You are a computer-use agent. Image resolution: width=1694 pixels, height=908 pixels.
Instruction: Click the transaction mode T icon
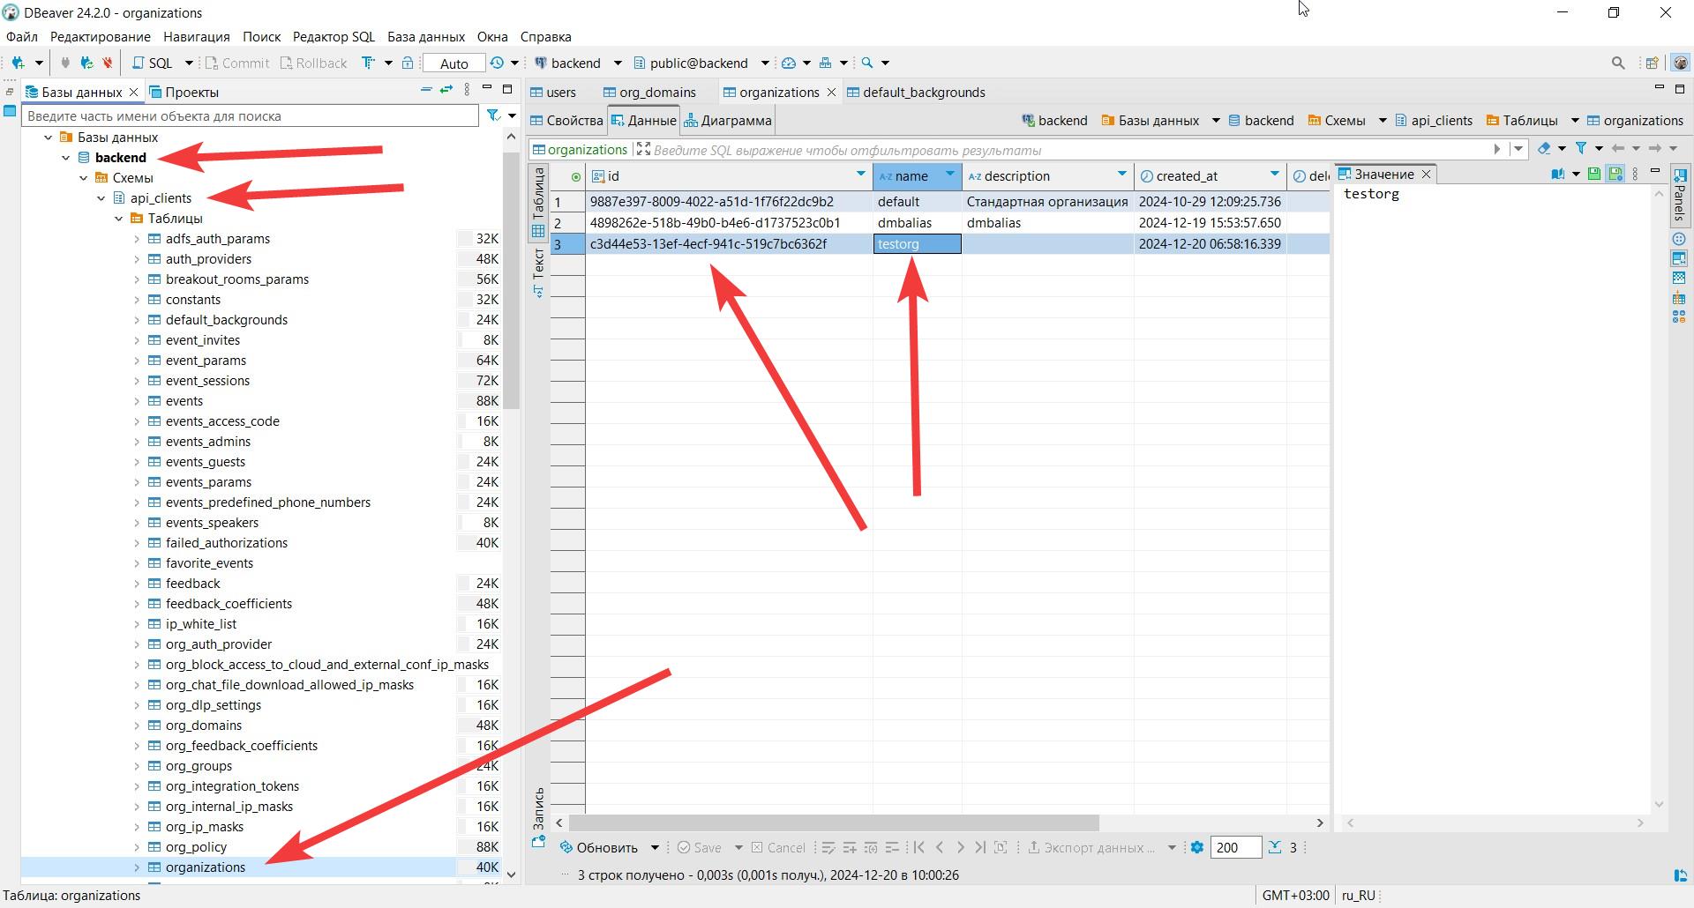(369, 63)
